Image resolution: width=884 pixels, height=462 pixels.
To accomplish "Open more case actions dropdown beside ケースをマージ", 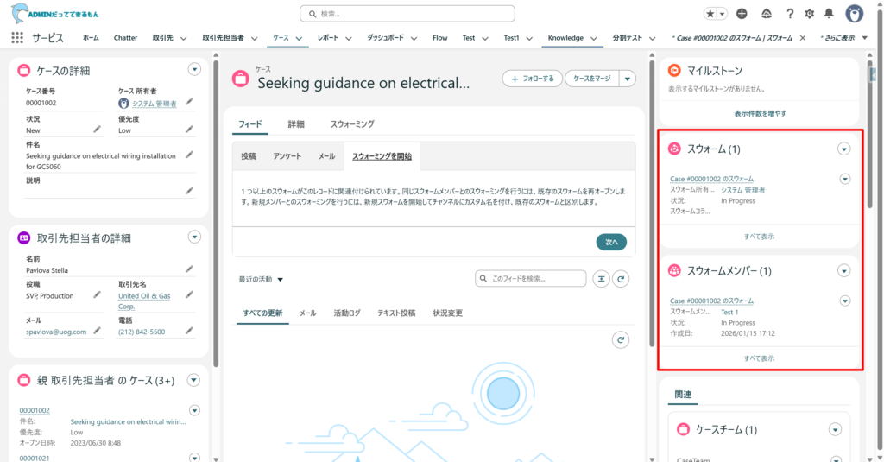I will pos(628,79).
